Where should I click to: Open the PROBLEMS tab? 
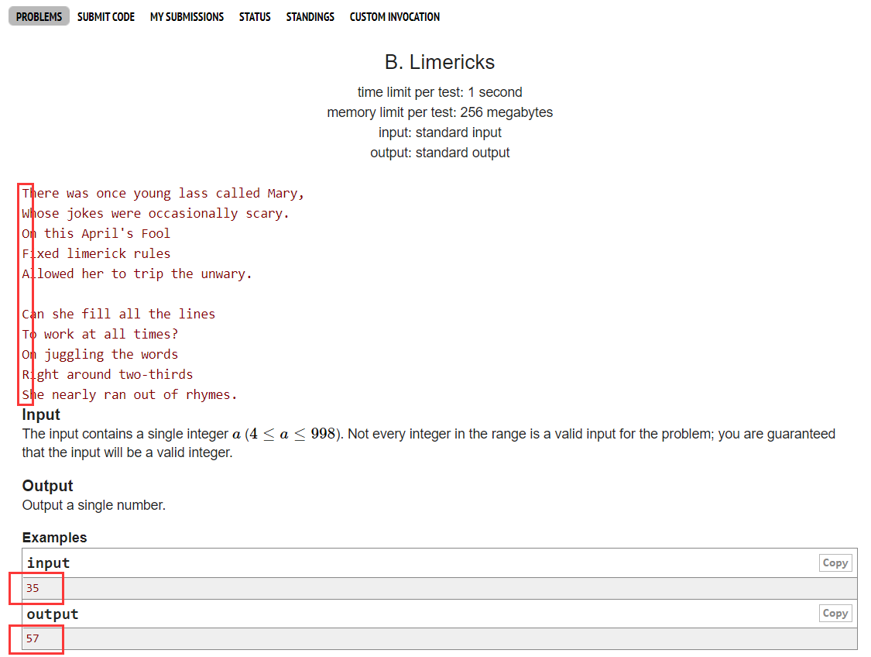tap(39, 16)
